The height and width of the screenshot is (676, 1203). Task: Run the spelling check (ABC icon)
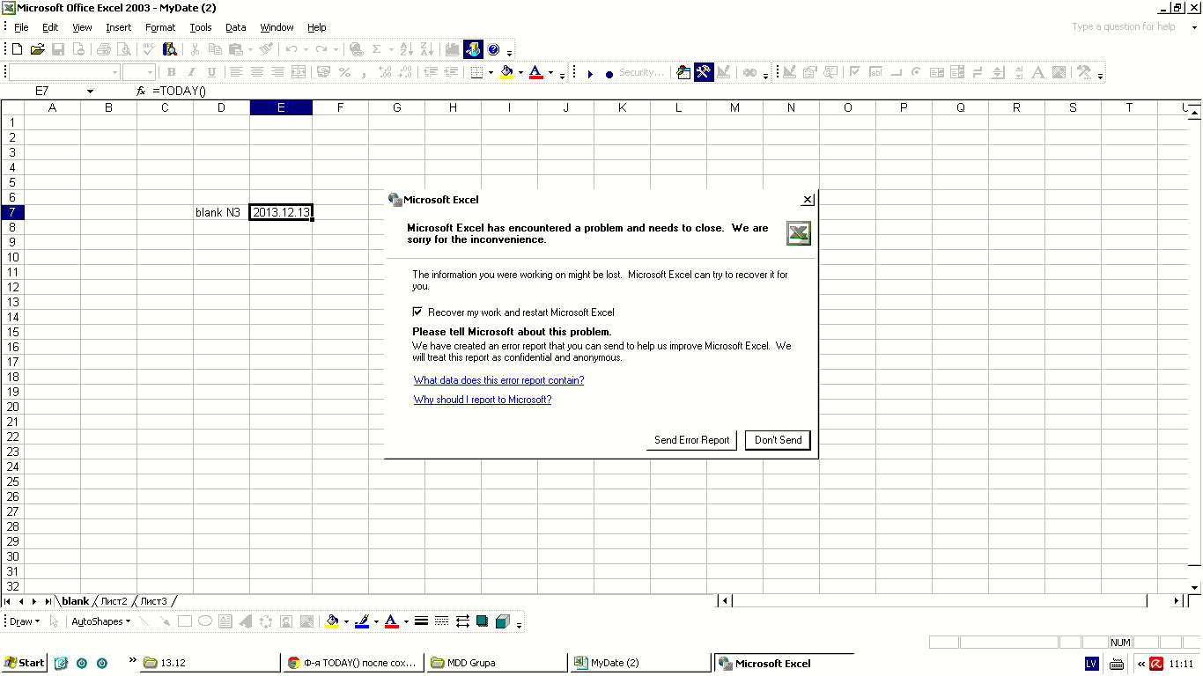(x=150, y=49)
